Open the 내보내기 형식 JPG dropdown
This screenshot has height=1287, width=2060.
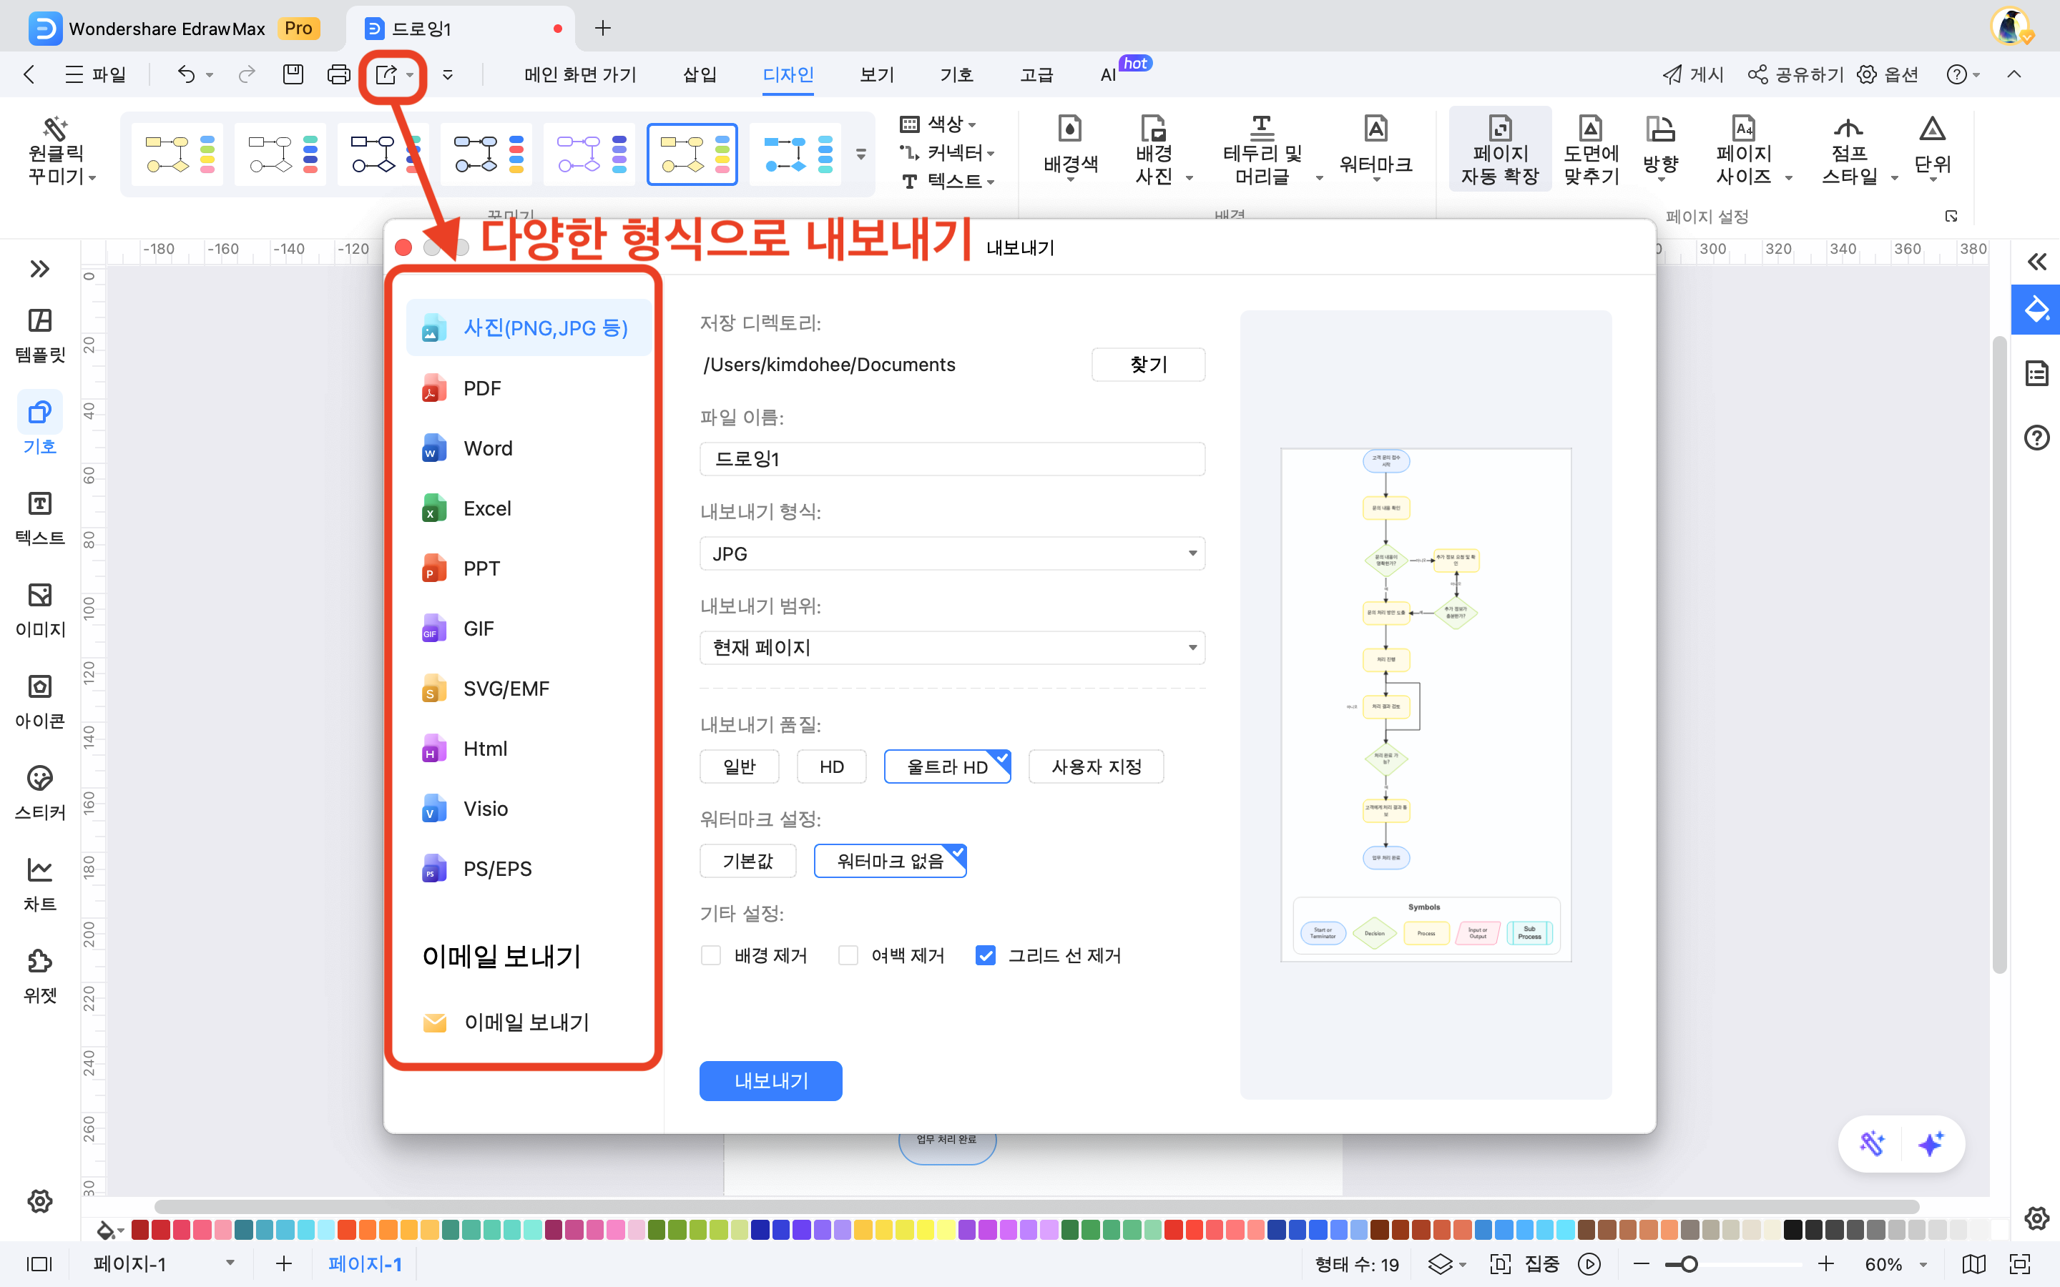pyautogui.click(x=952, y=553)
